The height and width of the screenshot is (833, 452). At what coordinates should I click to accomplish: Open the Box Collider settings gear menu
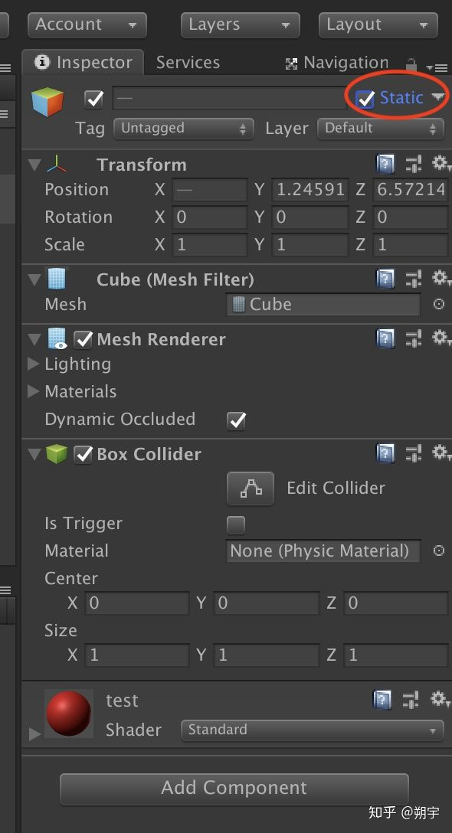click(441, 453)
